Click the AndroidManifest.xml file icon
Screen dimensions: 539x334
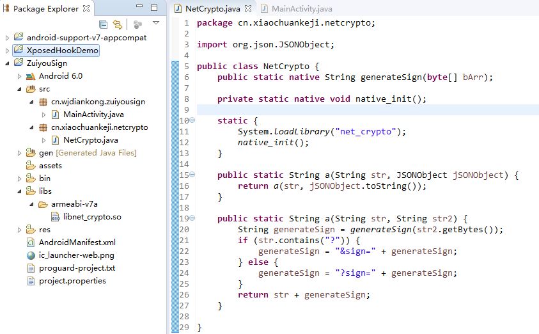point(31,243)
